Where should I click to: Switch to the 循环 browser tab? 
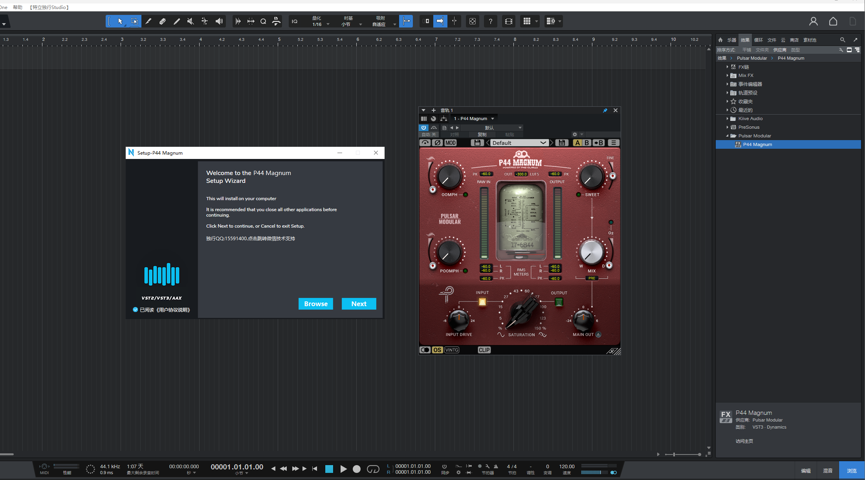pyautogui.click(x=758, y=40)
